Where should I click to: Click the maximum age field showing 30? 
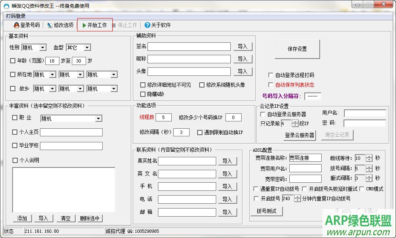click(x=79, y=61)
